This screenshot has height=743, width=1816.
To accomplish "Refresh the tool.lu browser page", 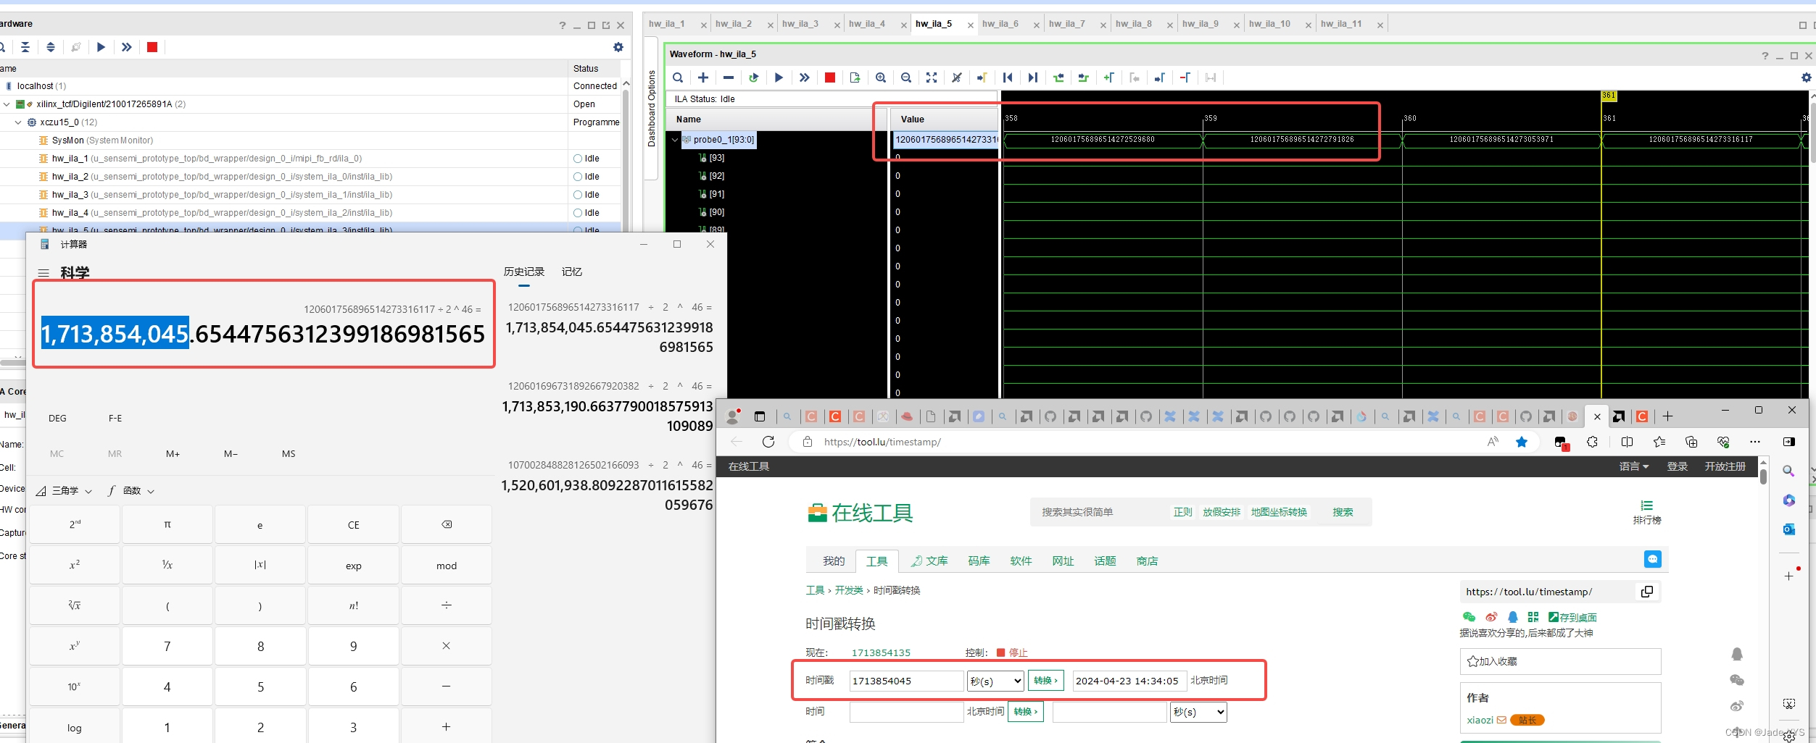I will pyautogui.click(x=768, y=442).
